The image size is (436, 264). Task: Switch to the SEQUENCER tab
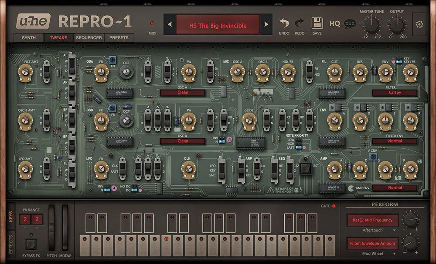89,38
